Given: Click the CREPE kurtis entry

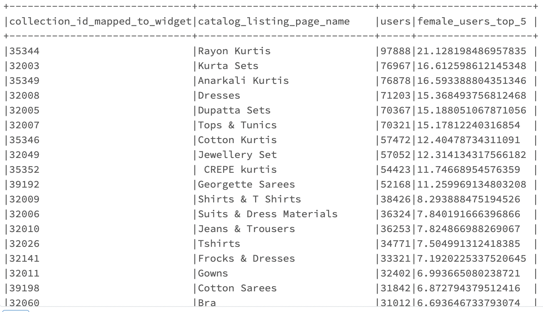Looking at the screenshot, I should click(240, 170).
